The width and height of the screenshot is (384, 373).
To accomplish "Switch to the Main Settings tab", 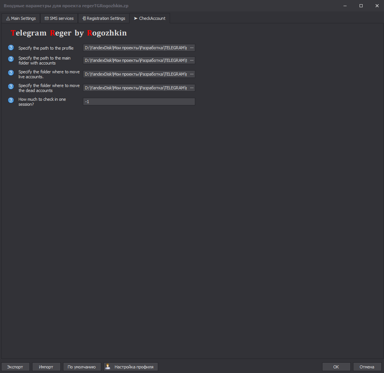I will tap(21, 18).
